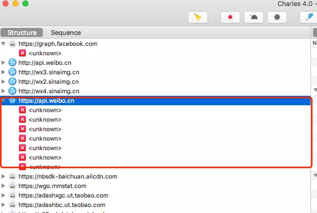The height and width of the screenshot is (213, 317).
Task: Expand the https://wgo.mmstat.com node
Action: tap(3, 186)
